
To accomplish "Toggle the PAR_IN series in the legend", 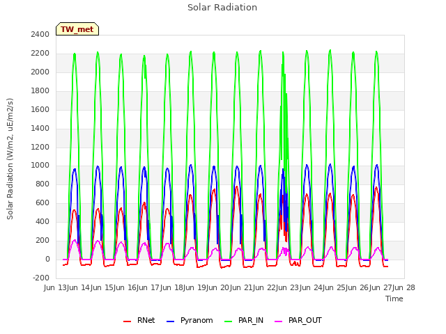I will [x=244, y=320].
